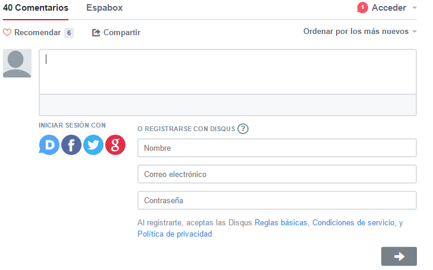Expand the Acceder dropdown menu
The width and height of the screenshot is (433, 270).
point(389,8)
